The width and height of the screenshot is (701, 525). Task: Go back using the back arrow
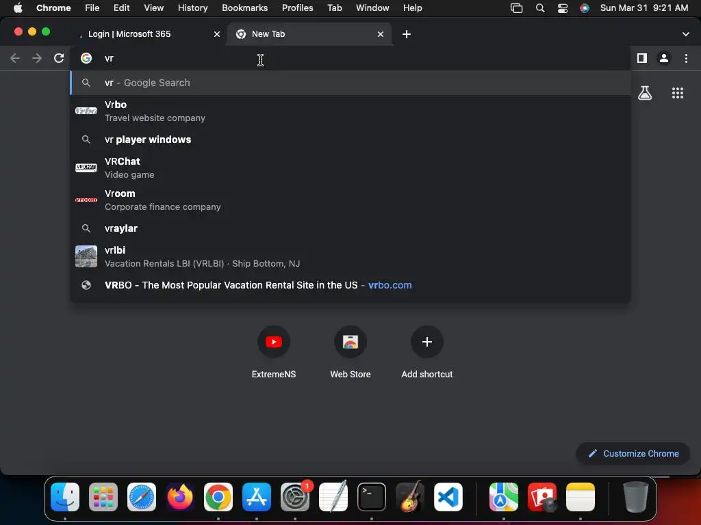(15, 58)
